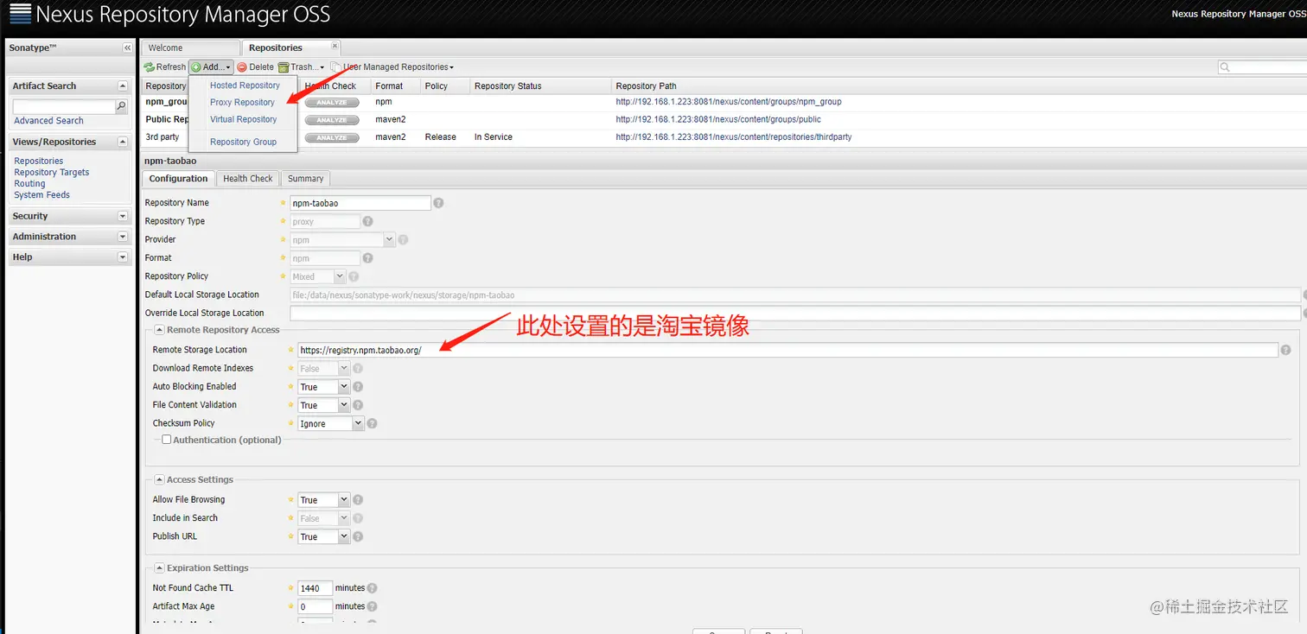Click the Delete toolbar button
Viewport: 1307px width, 634px height.
click(255, 67)
